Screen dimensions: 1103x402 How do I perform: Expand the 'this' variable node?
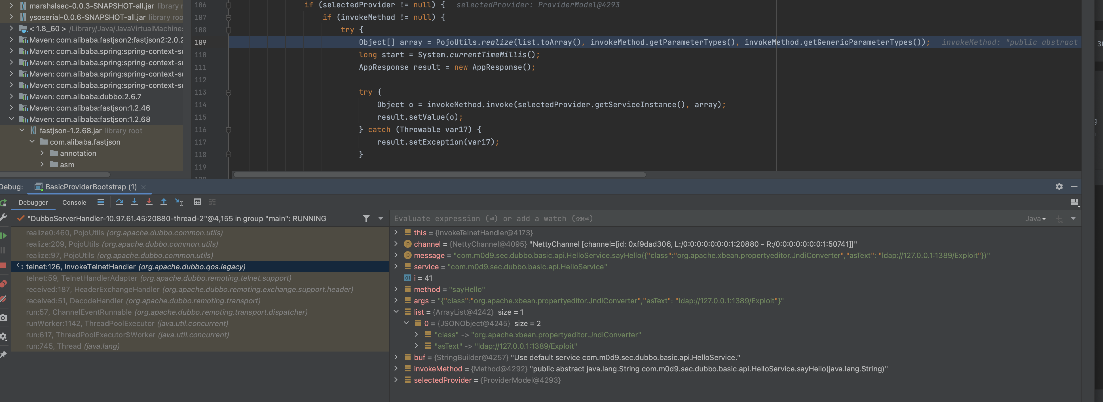(396, 232)
